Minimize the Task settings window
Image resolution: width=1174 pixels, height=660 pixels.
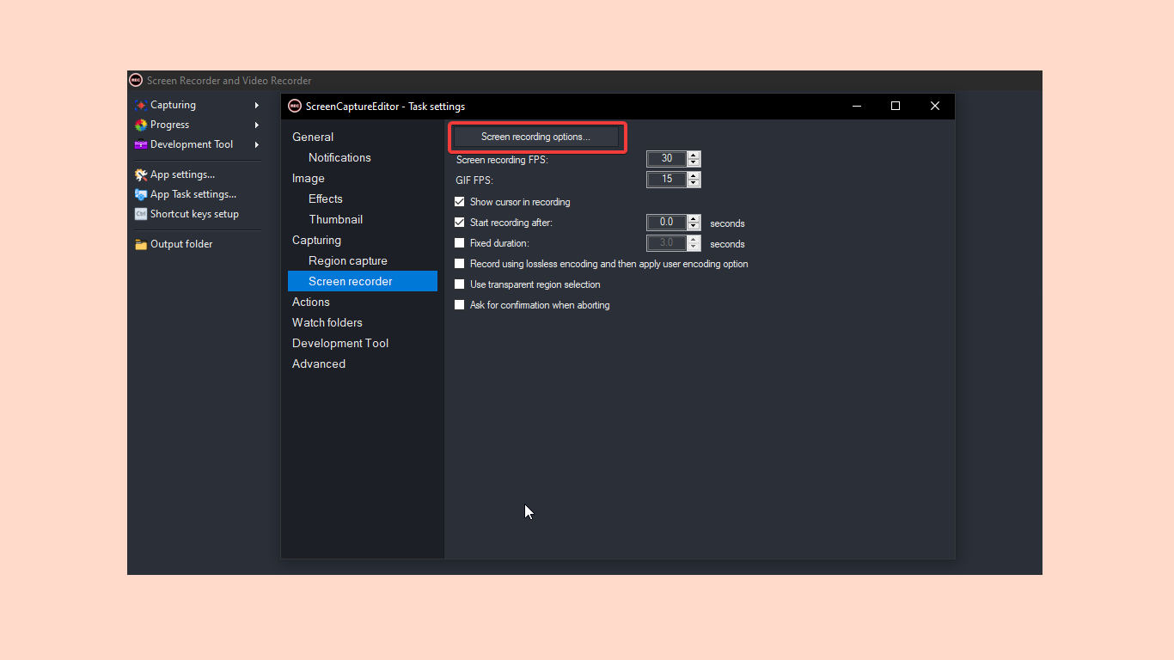click(857, 107)
